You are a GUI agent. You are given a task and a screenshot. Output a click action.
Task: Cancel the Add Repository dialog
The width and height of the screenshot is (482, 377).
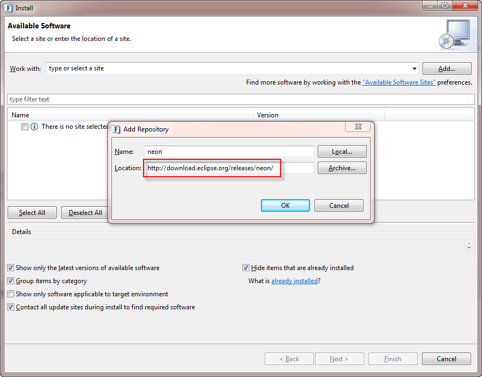click(x=339, y=206)
